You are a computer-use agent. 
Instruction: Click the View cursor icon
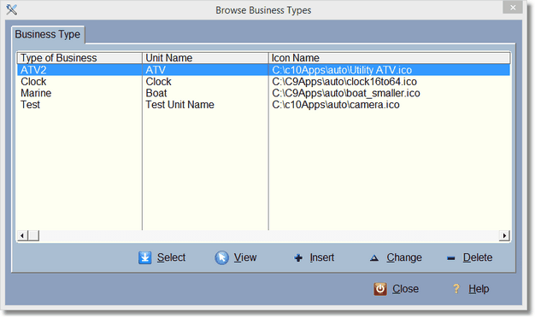point(221,257)
